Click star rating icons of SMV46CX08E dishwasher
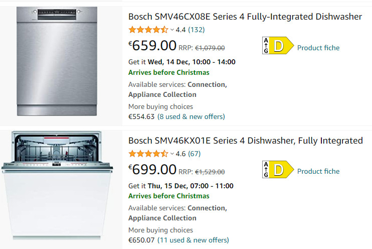The image size is (372, 249). (148, 30)
